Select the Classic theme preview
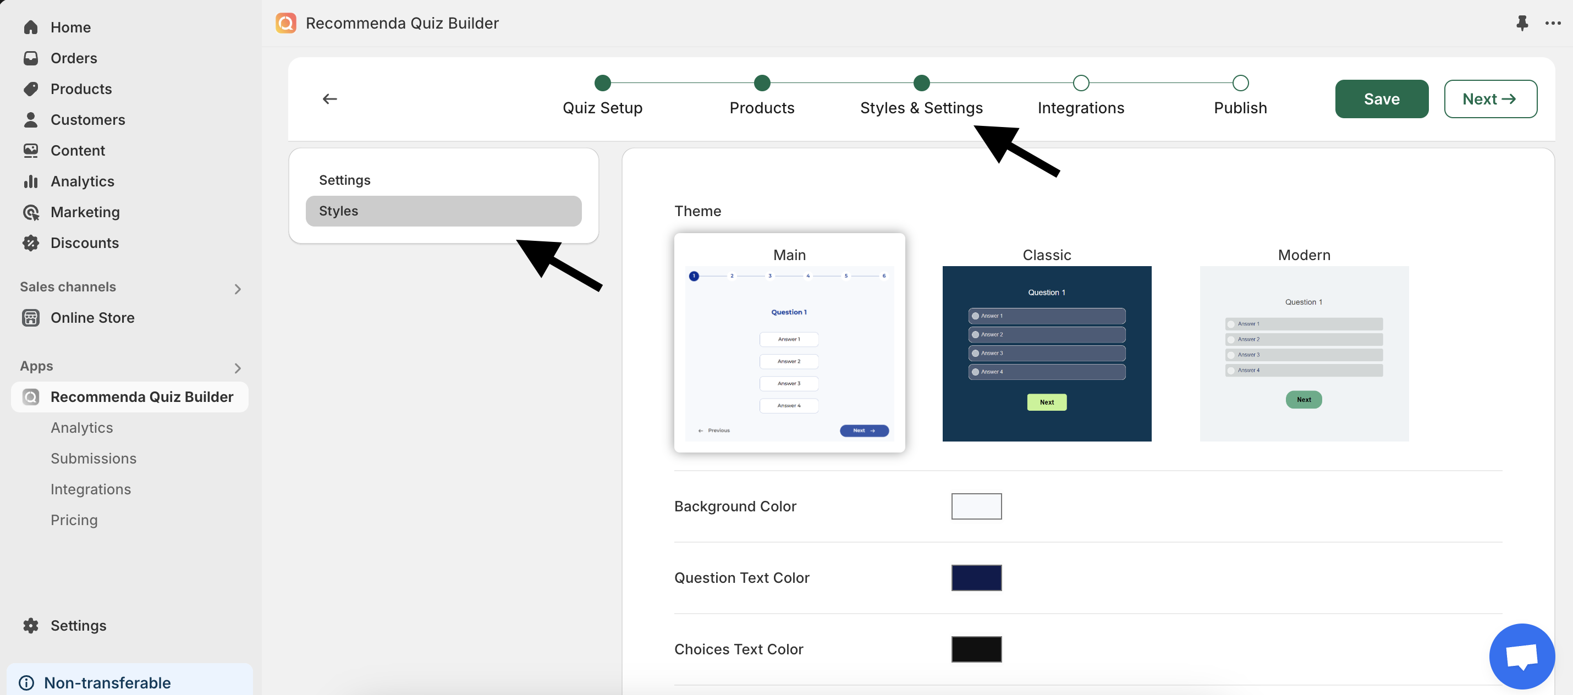Viewport: 1573px width, 695px height. 1046,353
